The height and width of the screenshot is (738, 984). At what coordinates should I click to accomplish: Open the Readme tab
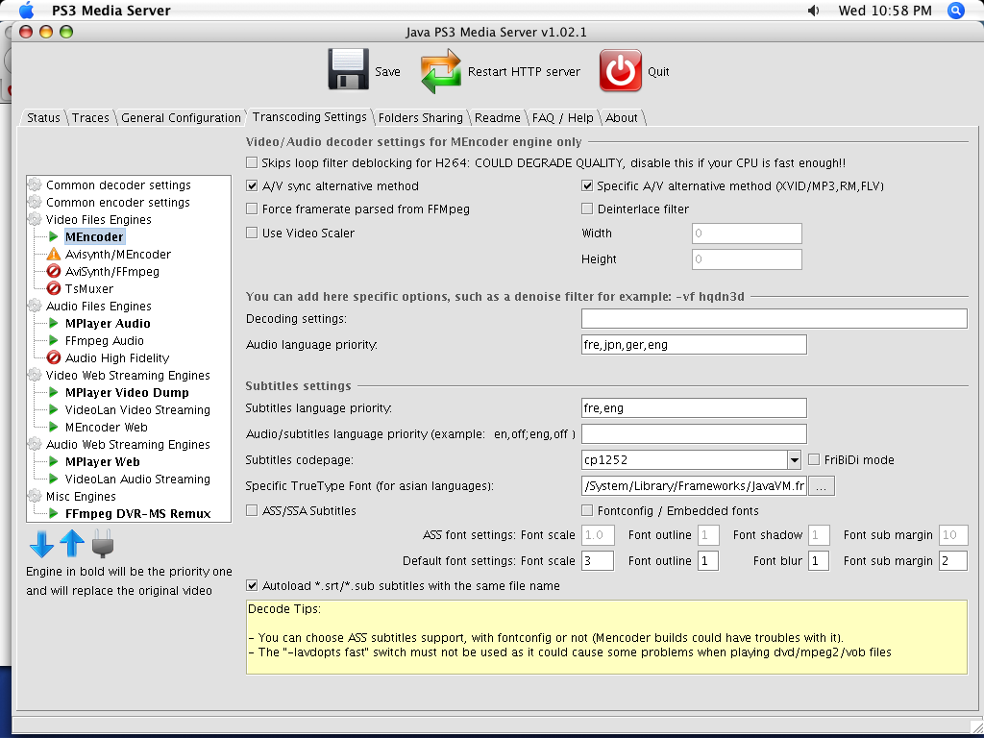tap(497, 117)
